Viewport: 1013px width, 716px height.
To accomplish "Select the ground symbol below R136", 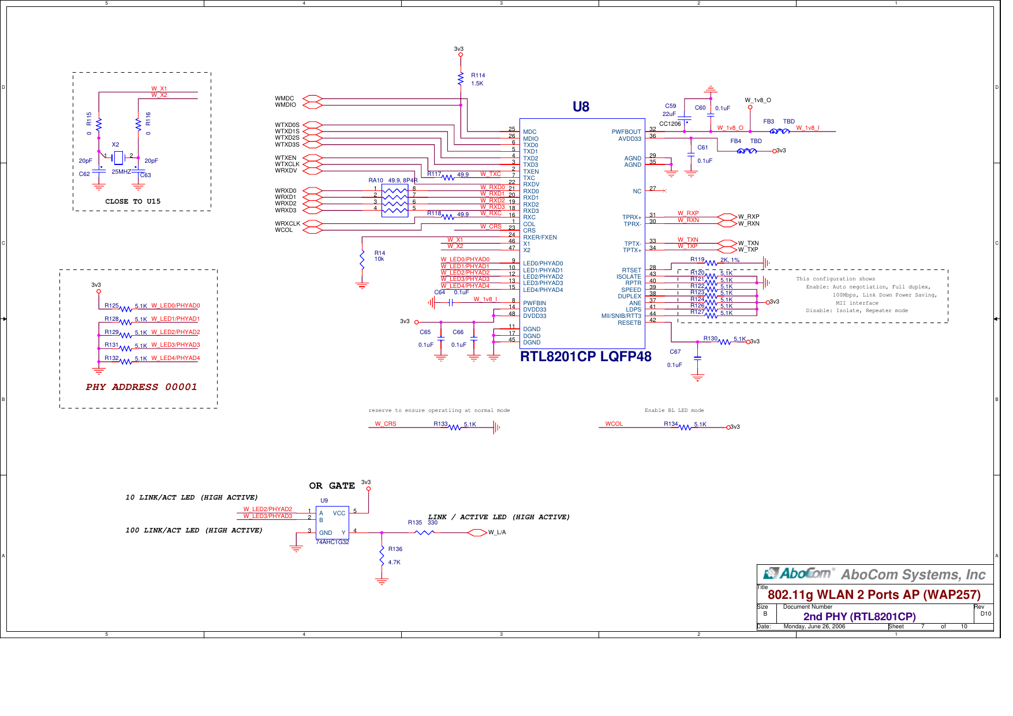I will 382,582.
